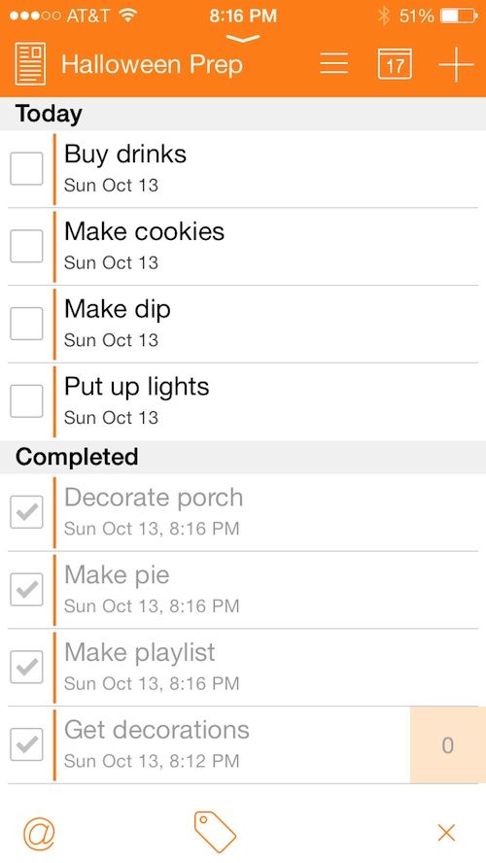Image resolution: width=486 pixels, height=863 pixels.
Task: Uncheck the completed Decorate porch task
Action: [26, 512]
